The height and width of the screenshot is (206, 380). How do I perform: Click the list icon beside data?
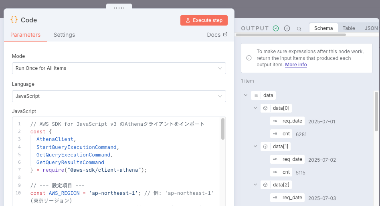(256, 95)
